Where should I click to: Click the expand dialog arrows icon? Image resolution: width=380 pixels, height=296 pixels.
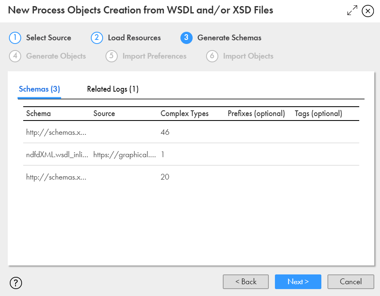pyautogui.click(x=352, y=11)
